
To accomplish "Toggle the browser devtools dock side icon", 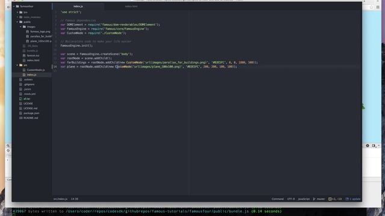I will 374,145.
